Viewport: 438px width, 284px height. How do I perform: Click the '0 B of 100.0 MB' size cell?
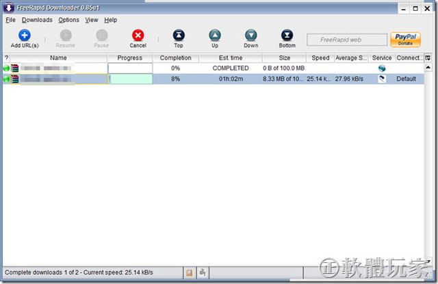pos(284,68)
